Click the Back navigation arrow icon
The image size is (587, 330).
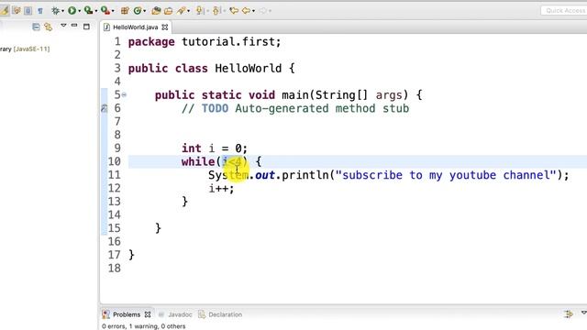click(246, 10)
